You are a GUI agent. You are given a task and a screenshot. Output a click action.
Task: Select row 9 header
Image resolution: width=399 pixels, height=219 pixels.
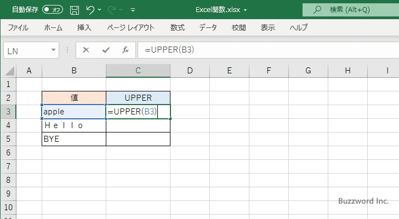point(8,194)
